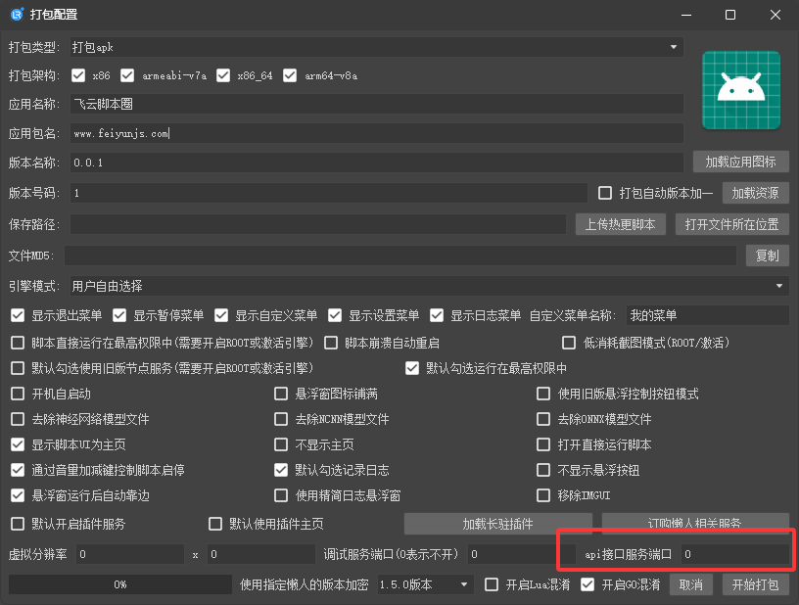
Task: Click the app logo in the title bar
Action: [17, 15]
